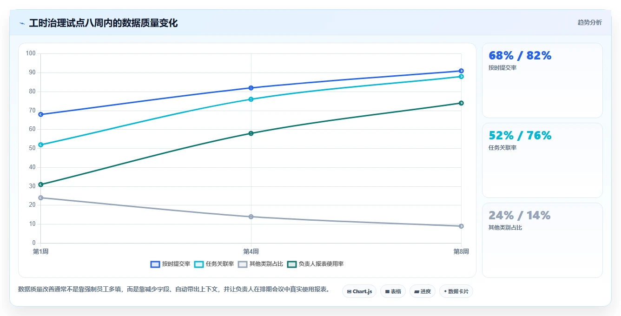Click the title 工时治理试点八周内的数据质量变化
Screen dimensions: 621x316
[103, 23]
